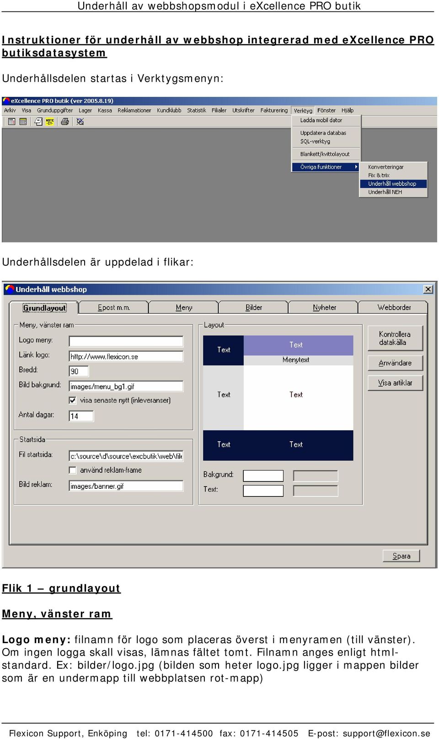Screen dimensions: 439x740
Task: Open the Arkiv menu
Action: point(10,110)
